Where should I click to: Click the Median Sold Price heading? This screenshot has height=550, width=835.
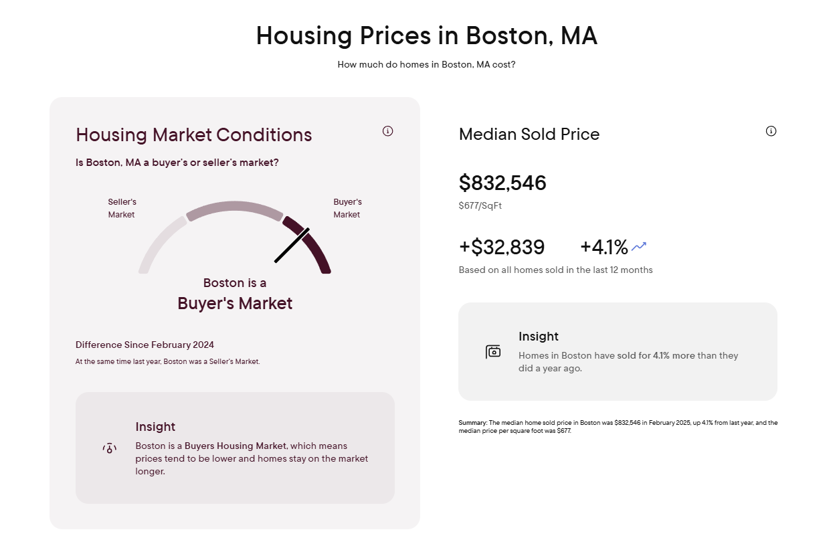[x=529, y=134]
